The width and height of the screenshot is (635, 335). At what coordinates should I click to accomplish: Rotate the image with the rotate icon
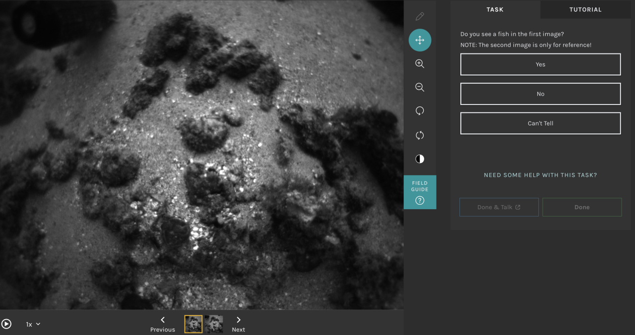(x=420, y=112)
